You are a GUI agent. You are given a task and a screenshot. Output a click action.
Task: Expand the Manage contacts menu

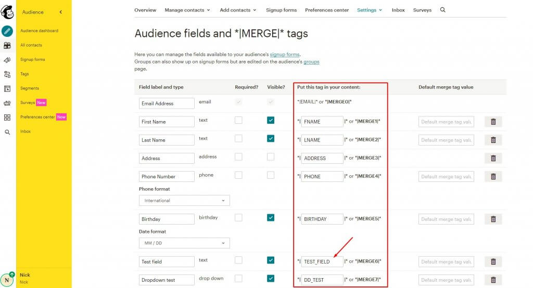tap(187, 10)
